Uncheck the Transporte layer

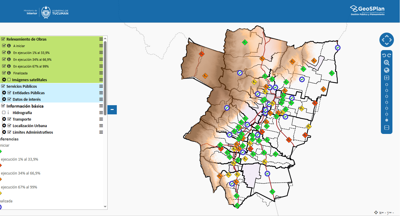coord(9,119)
